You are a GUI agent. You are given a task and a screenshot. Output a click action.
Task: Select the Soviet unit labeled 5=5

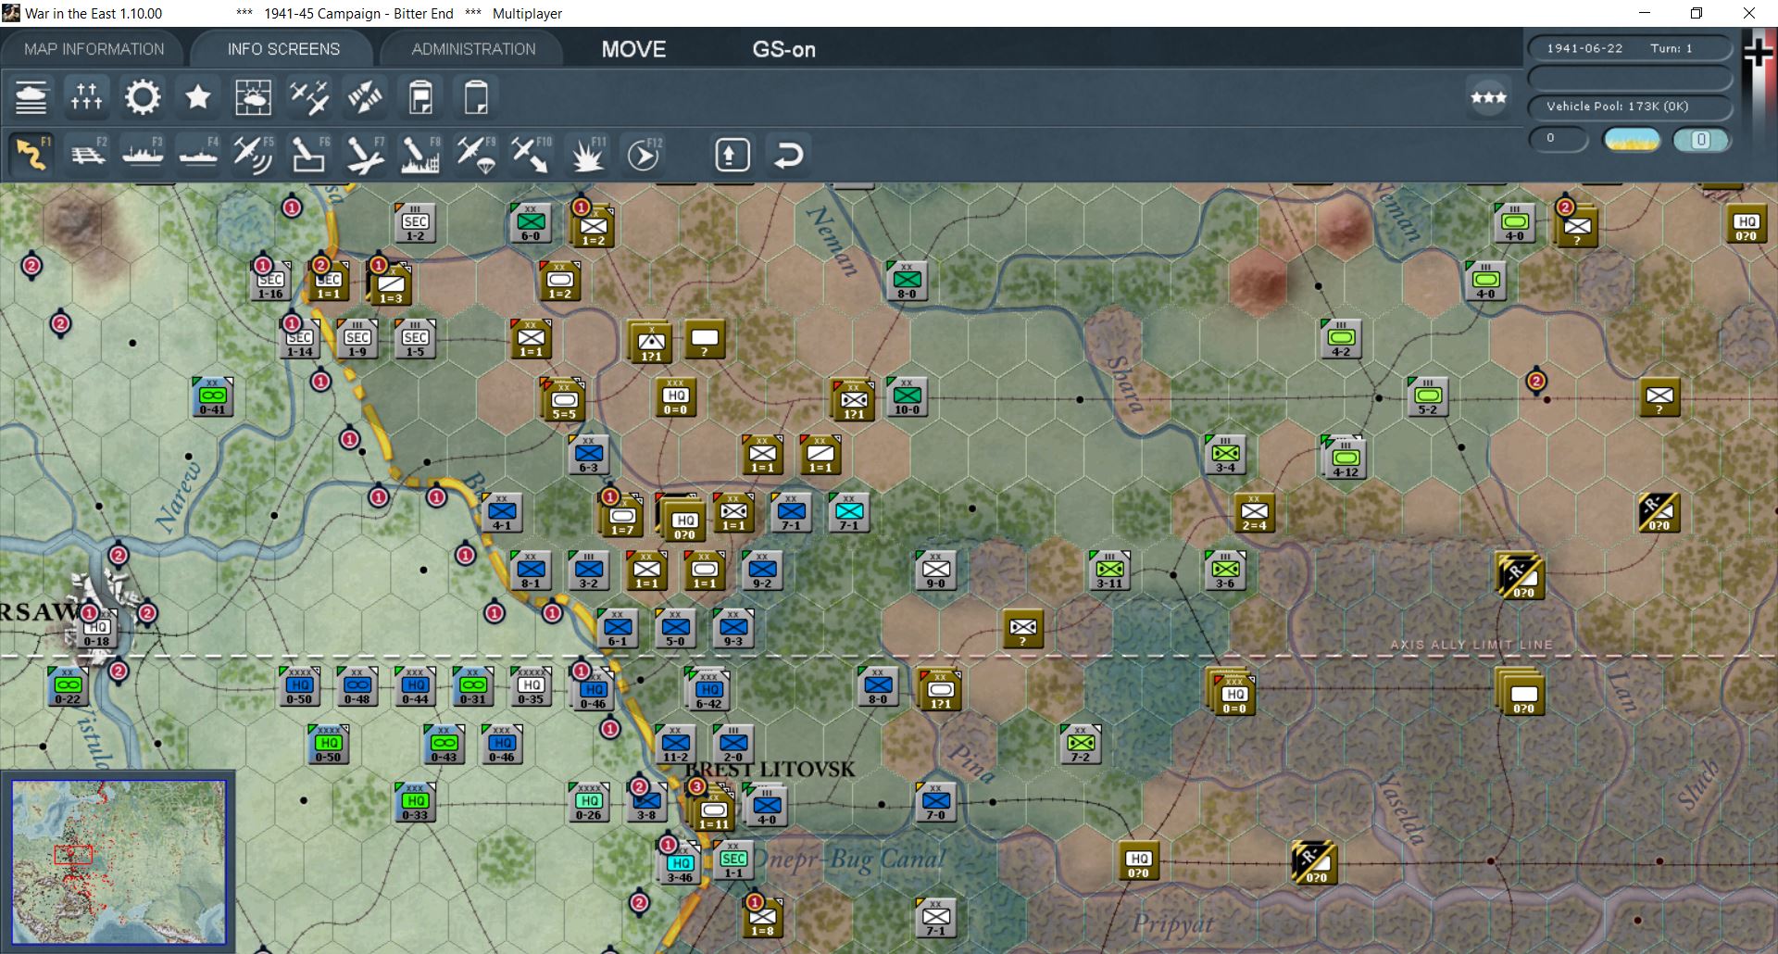[564, 399]
